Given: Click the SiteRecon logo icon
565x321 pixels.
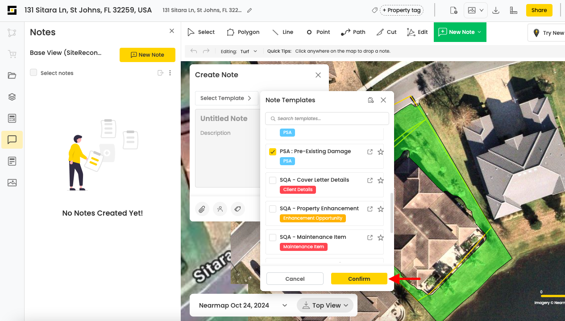Looking at the screenshot, I should [x=12, y=10].
